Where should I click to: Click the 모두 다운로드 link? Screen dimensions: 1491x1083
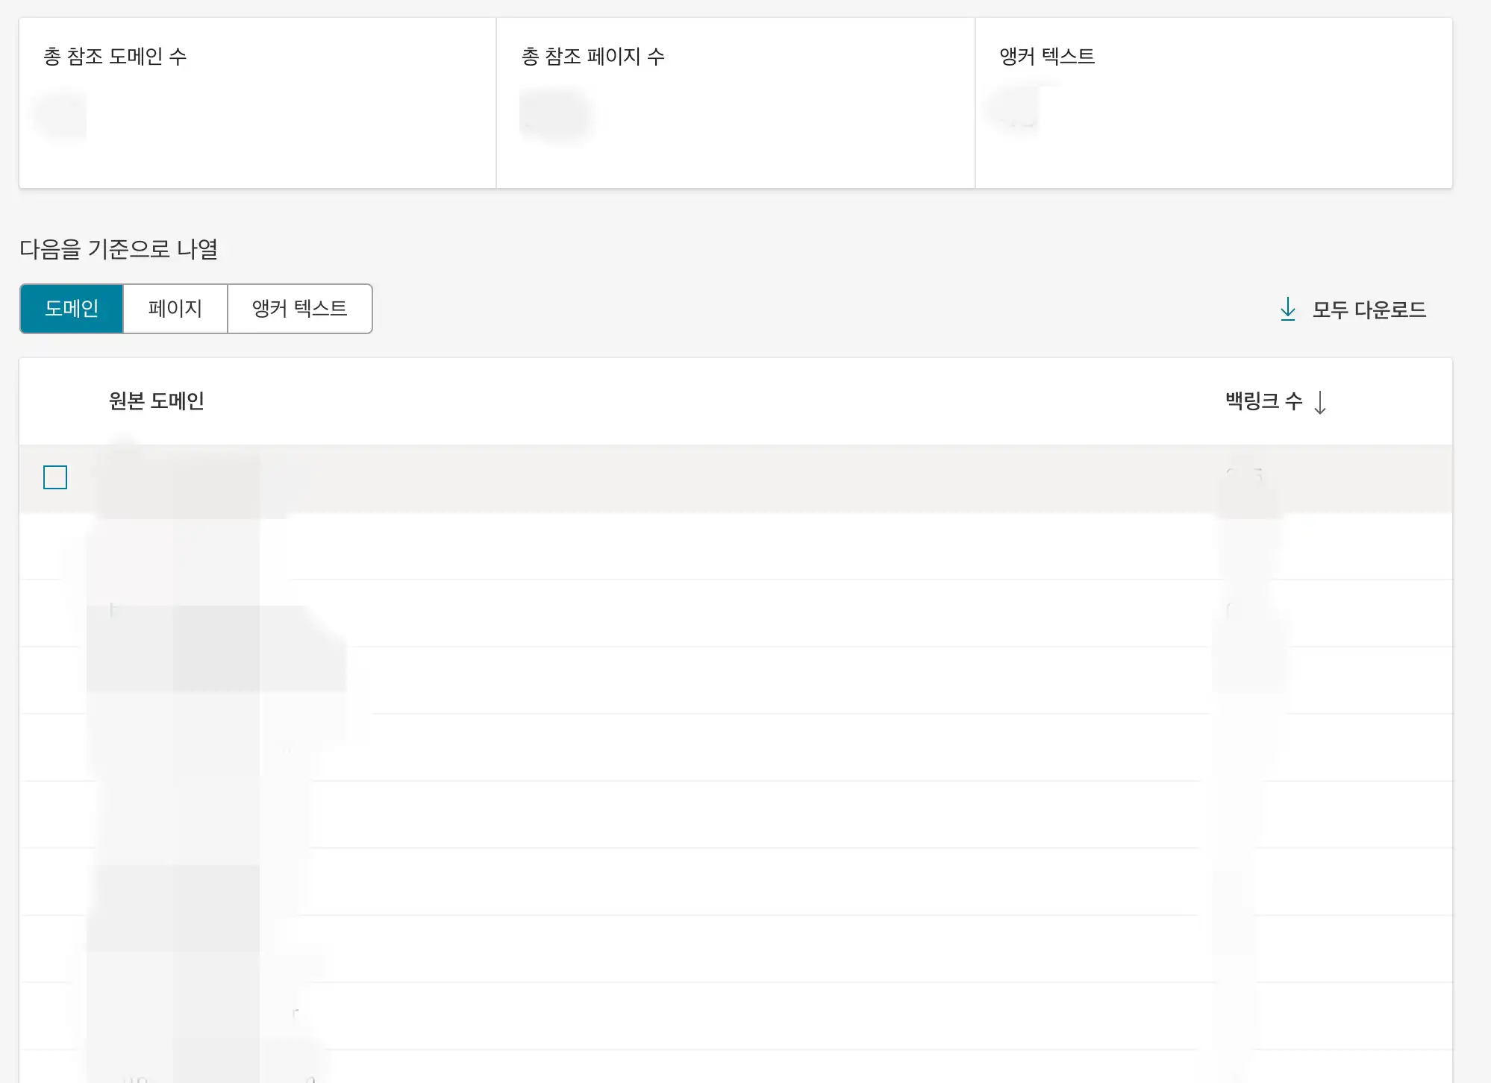1369,310
